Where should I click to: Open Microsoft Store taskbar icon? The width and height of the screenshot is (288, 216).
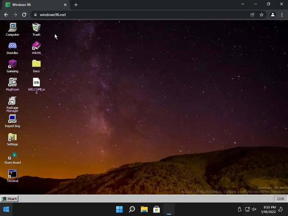[x=156, y=209]
